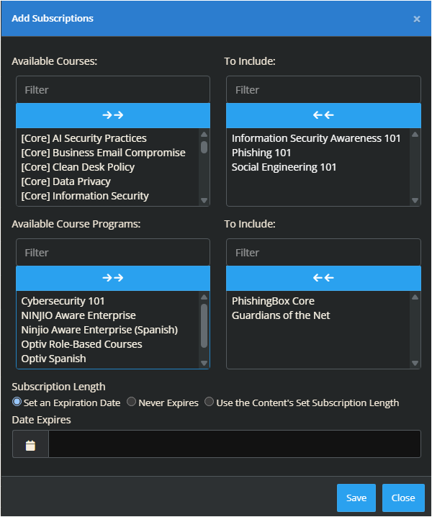Focus the Available Courses filter field
The height and width of the screenshot is (517, 432).
pos(113,90)
